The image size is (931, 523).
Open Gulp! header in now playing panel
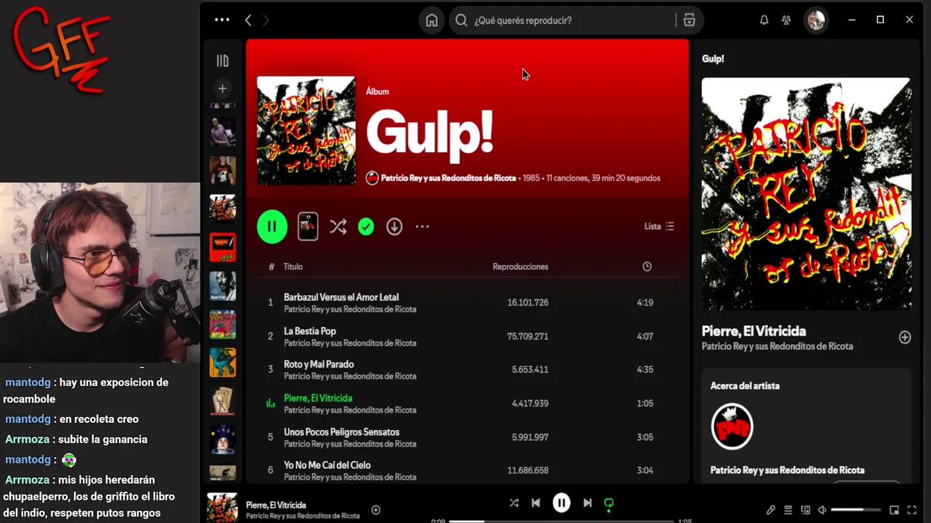click(x=713, y=59)
